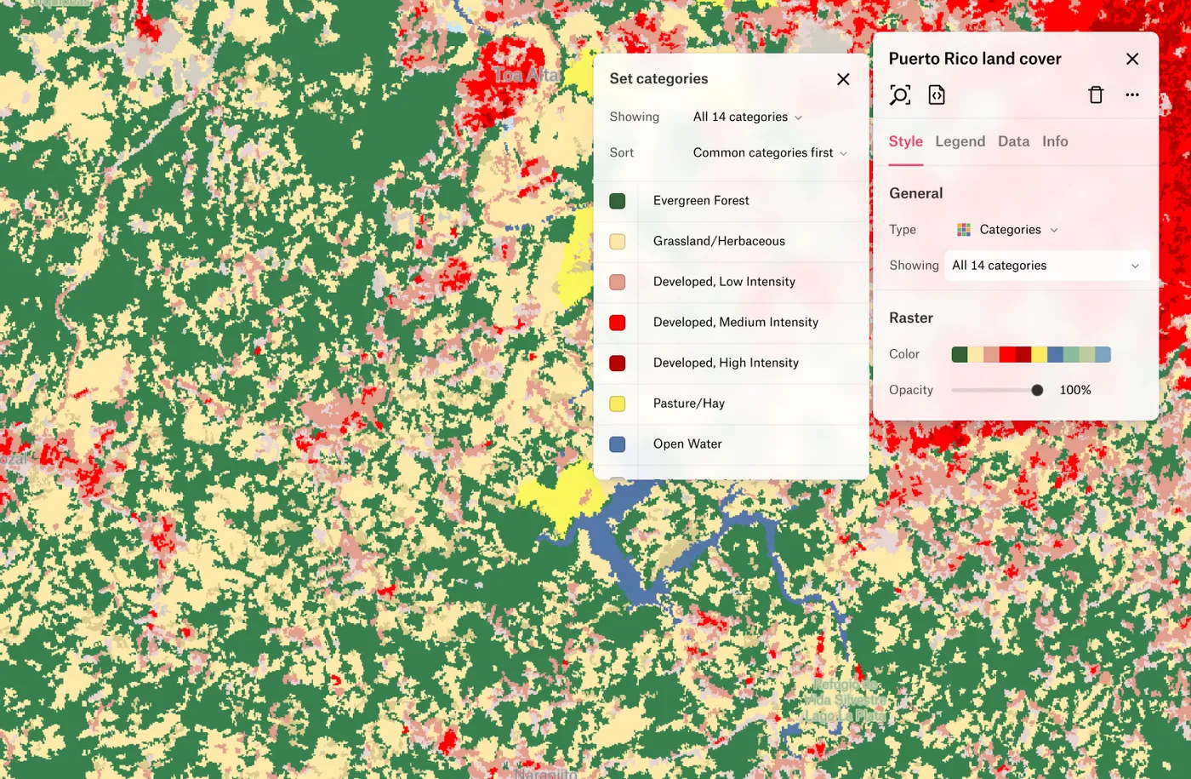The height and width of the screenshot is (779, 1191).
Task: Close the Puerto Rico land cover panel
Action: tap(1132, 59)
